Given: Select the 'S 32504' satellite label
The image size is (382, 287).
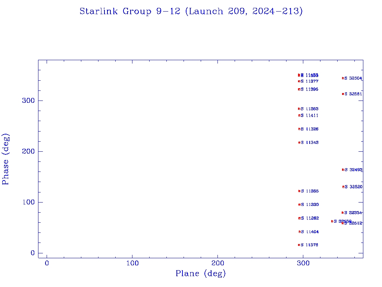Looking at the screenshot, I should (353, 78).
